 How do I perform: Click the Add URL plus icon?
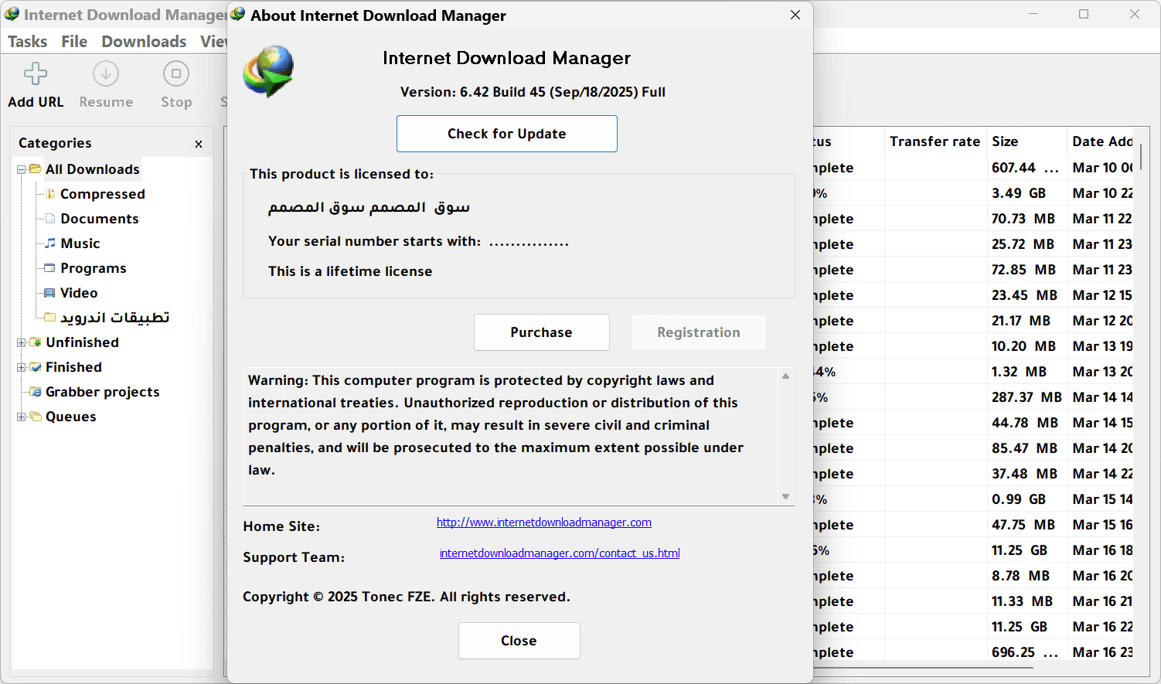pos(36,74)
